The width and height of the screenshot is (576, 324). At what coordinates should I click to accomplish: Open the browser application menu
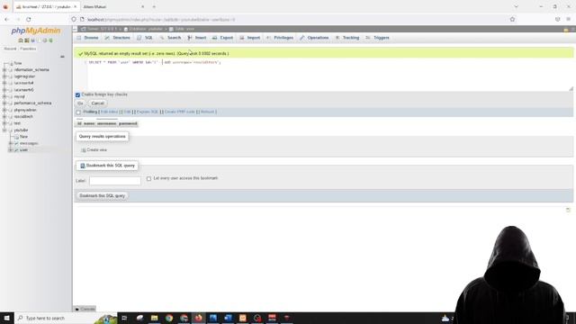pyautogui.click(x=568, y=19)
